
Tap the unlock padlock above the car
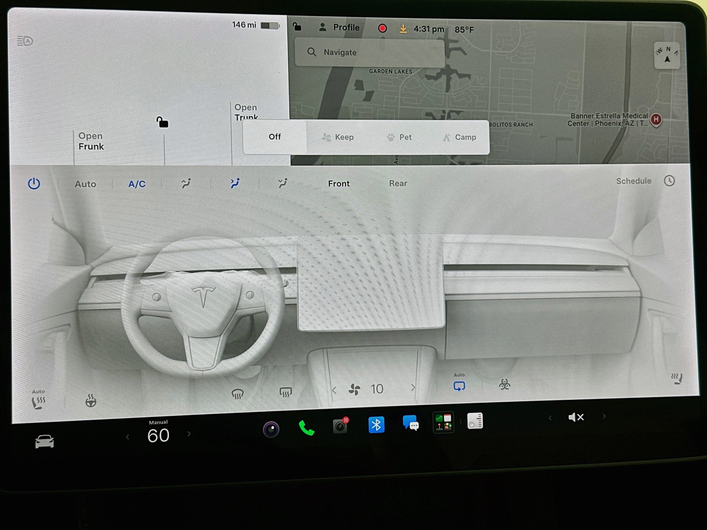[162, 122]
